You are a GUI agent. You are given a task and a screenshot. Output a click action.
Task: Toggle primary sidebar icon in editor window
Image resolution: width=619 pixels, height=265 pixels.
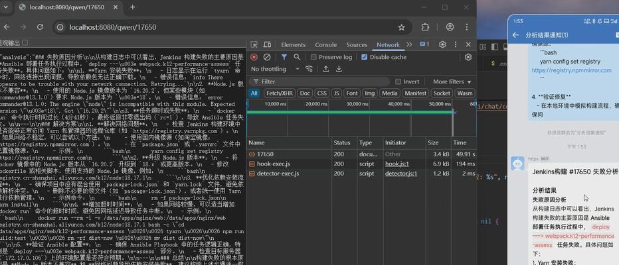click(495, 47)
